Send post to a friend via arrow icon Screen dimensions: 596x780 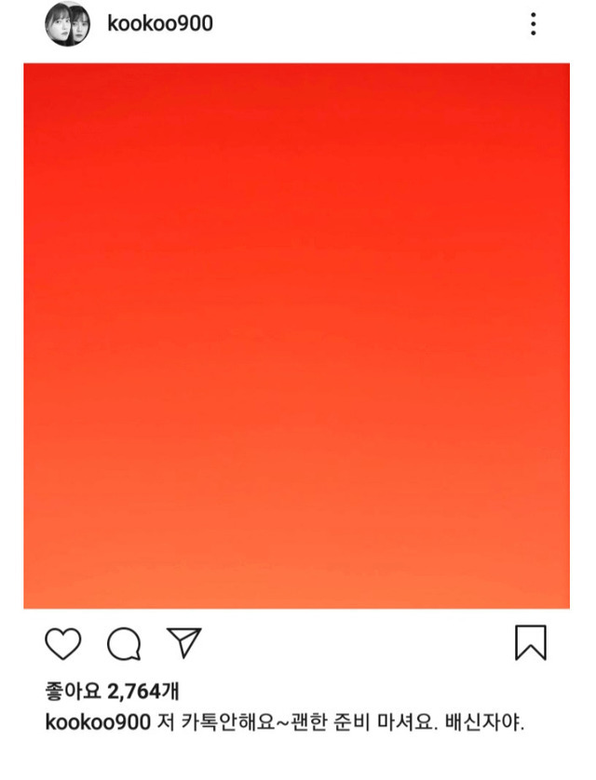coord(184,642)
